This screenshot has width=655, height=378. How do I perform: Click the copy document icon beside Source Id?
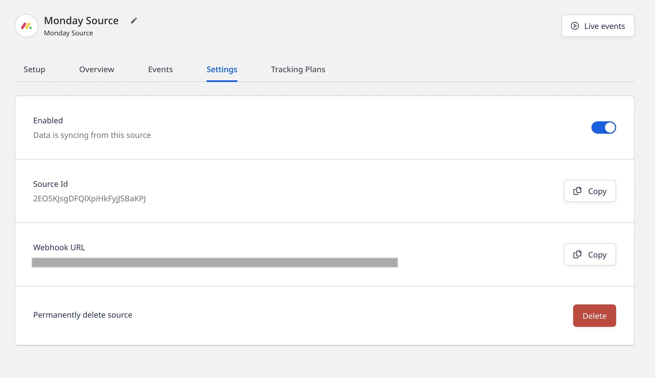pos(577,191)
